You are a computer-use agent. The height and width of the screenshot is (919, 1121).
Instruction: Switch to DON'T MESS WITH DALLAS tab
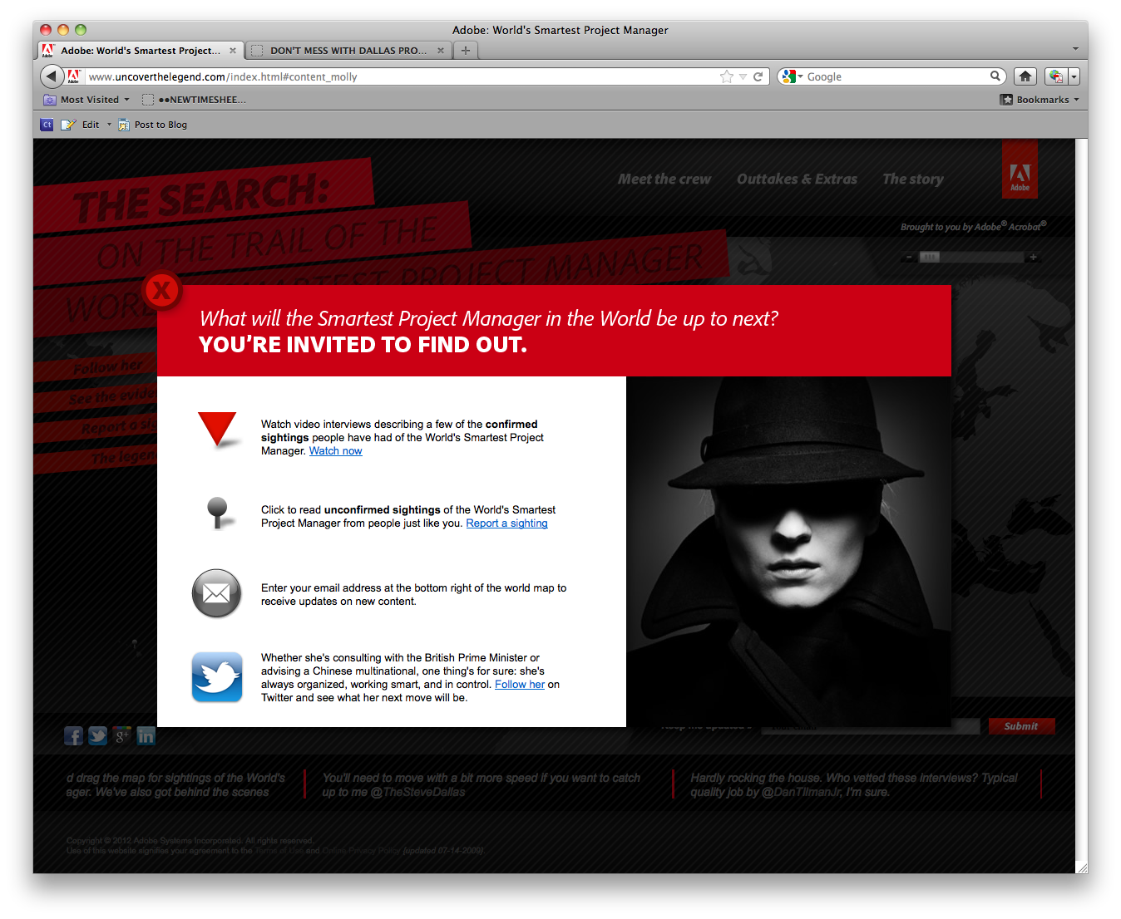pos(348,51)
